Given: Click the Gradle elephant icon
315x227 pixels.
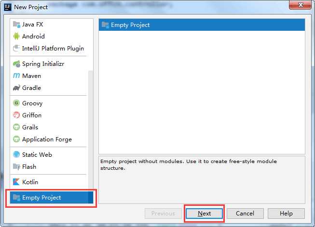Looking at the screenshot, I should point(16,88).
